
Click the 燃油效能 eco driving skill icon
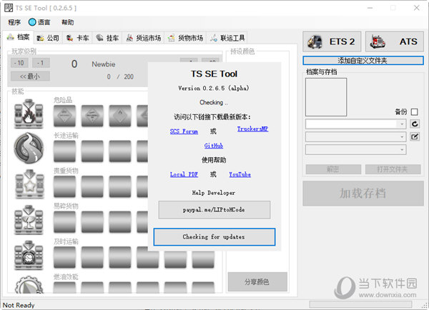click(29, 285)
